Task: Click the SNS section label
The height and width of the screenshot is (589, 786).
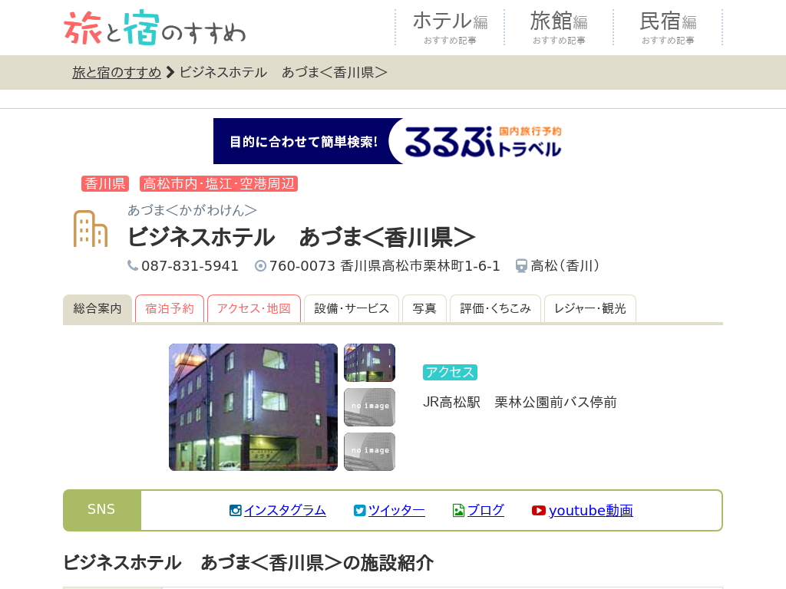Action: [102, 510]
